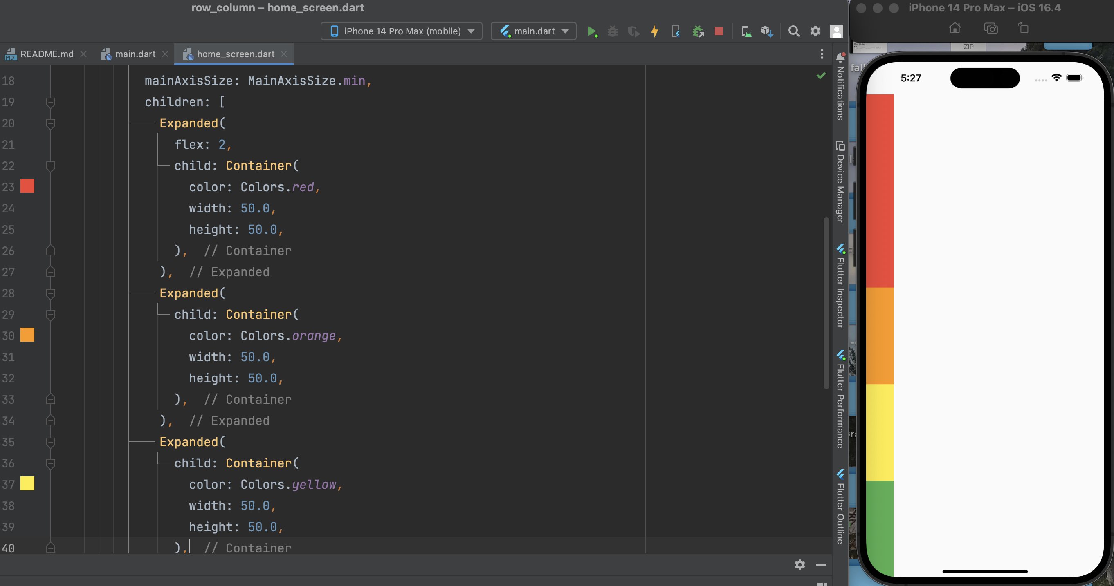The height and width of the screenshot is (586, 1114).
Task: Switch to the README.md tab
Action: click(47, 54)
